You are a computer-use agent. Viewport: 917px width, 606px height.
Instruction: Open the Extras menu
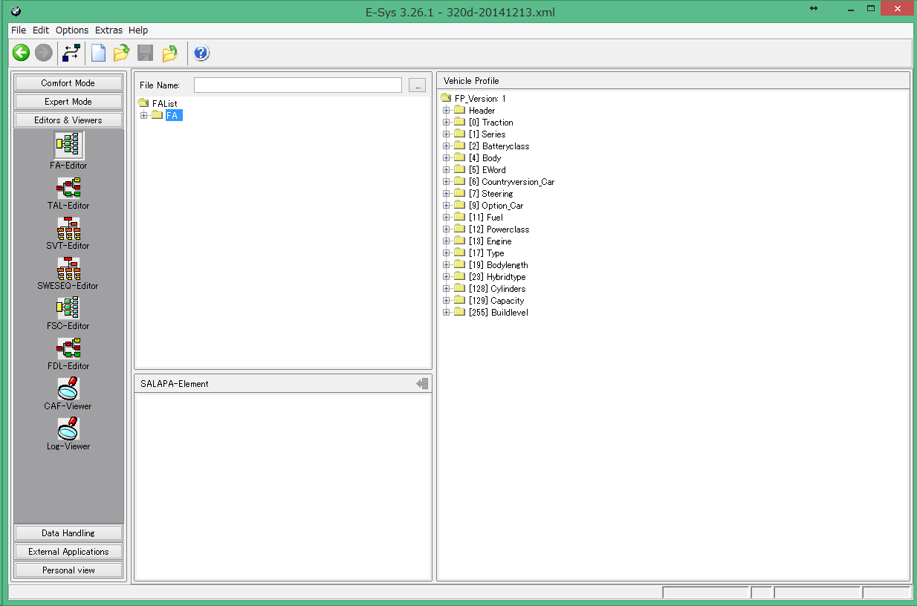[108, 30]
